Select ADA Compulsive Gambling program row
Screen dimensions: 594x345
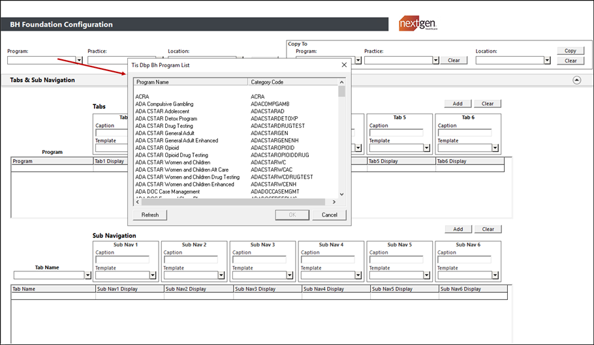tap(164, 104)
